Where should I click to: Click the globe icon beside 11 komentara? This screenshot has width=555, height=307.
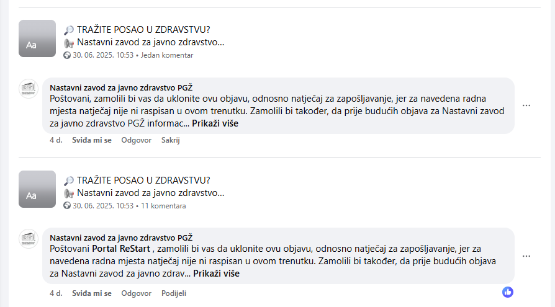click(x=67, y=206)
